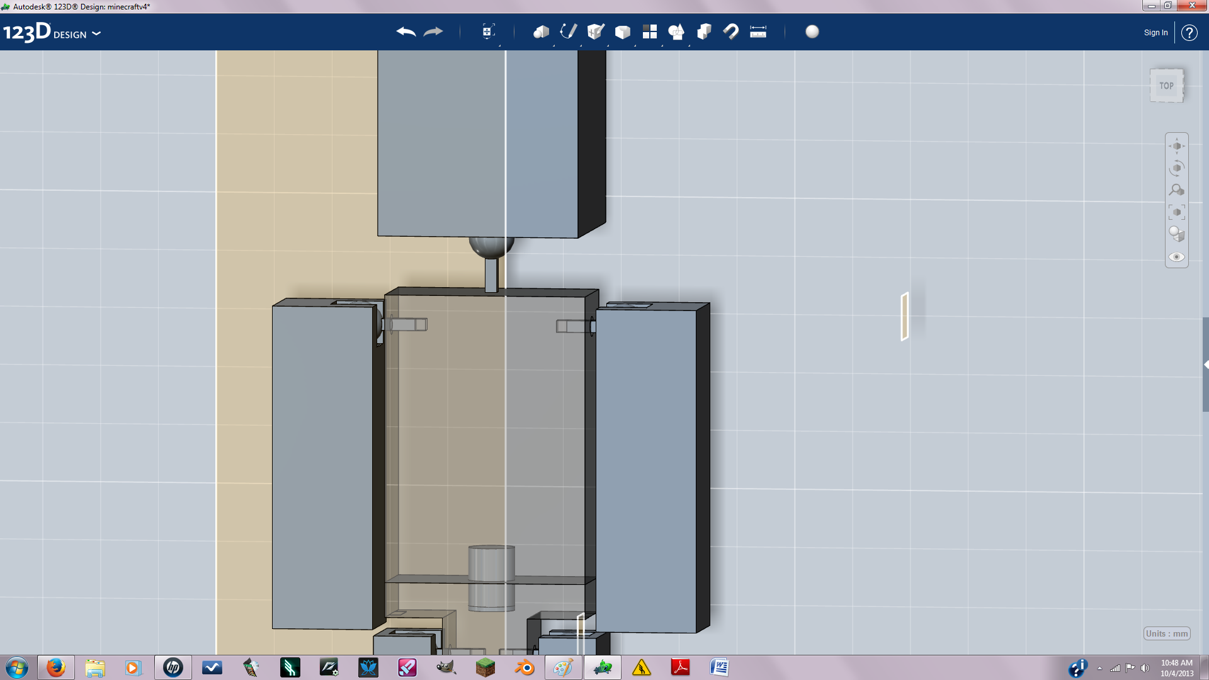Screen dimensions: 1209x680
Task: Select the Orbit navigation tool
Action: [1177, 168]
